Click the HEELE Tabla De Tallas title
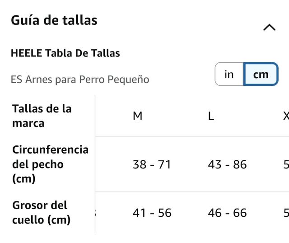 pos(65,53)
